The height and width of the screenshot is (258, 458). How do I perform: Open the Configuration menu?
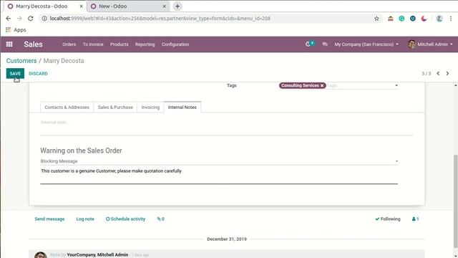coord(175,44)
